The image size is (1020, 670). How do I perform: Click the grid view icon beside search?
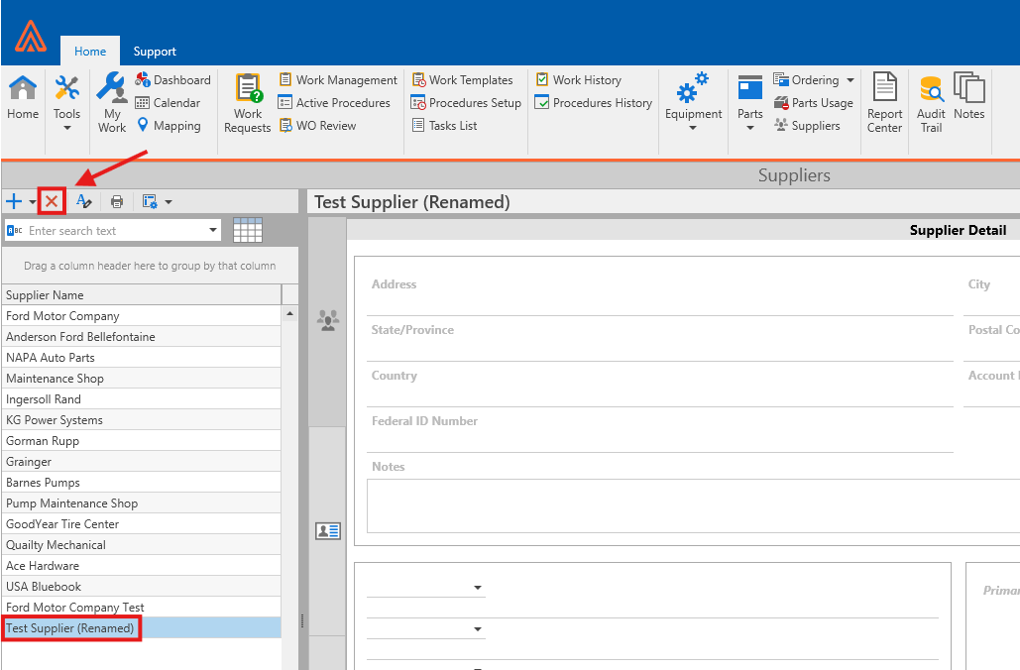[x=247, y=230]
